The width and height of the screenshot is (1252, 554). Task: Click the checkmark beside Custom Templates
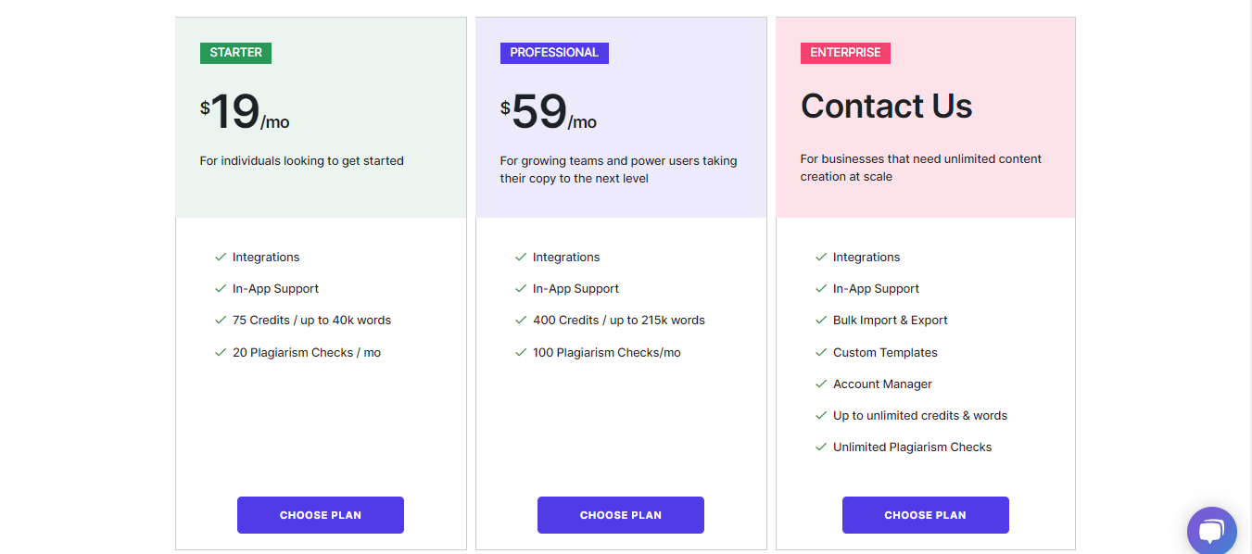coord(821,352)
